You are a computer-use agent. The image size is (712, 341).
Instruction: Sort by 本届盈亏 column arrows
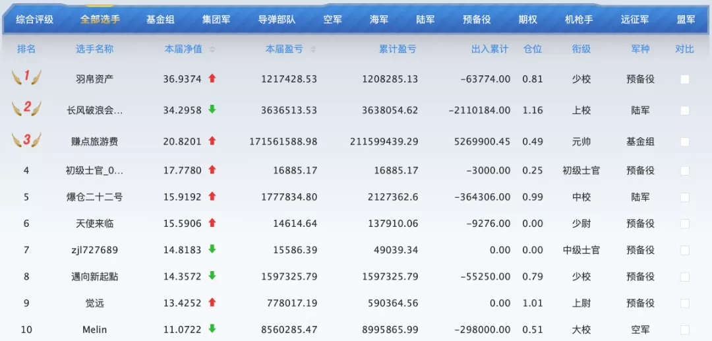(312, 49)
